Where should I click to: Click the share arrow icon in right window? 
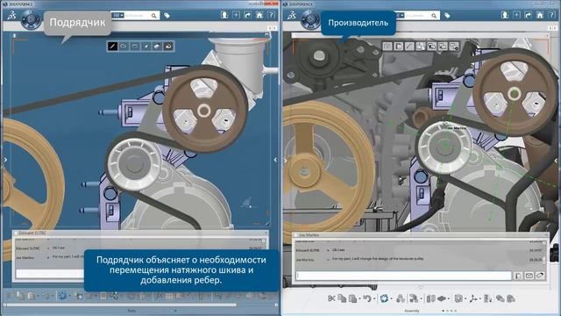(x=528, y=15)
